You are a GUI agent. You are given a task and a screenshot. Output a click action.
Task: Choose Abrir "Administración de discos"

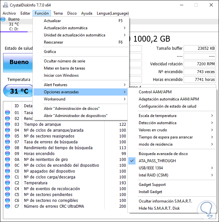coord(81,109)
